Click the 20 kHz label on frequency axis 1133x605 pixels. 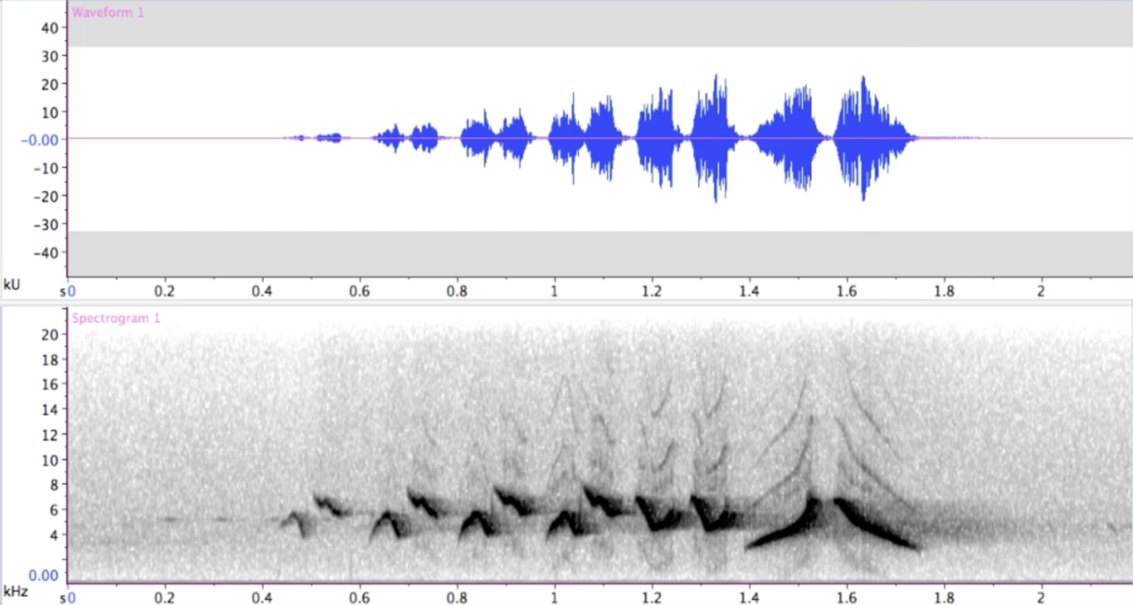pos(50,334)
